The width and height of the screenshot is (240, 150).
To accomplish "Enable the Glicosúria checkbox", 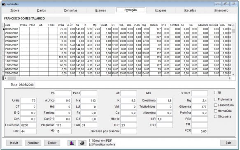I will [x=216, y=116].
